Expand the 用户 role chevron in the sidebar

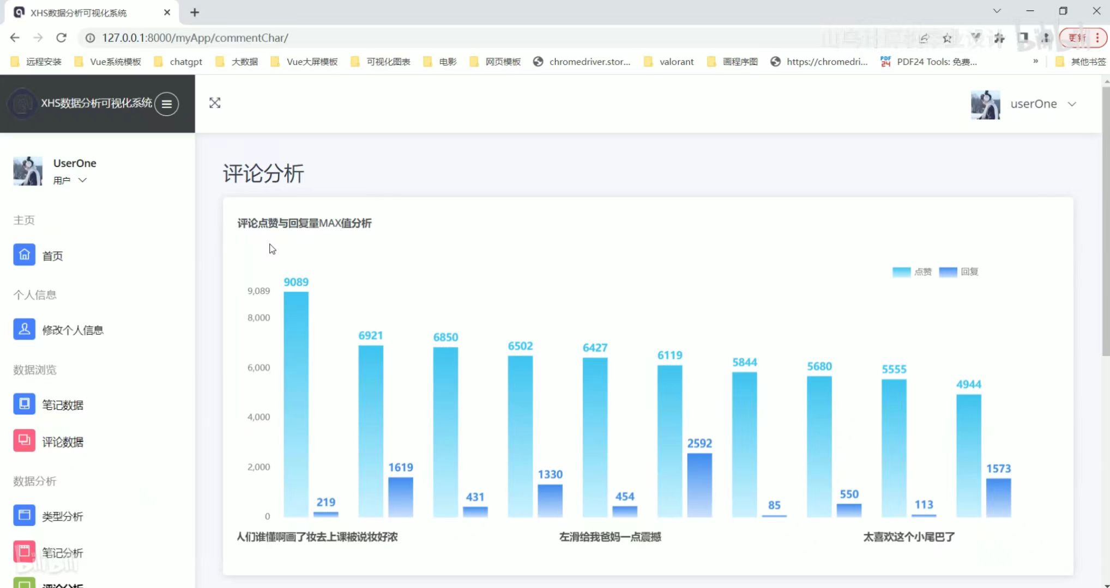(82, 180)
